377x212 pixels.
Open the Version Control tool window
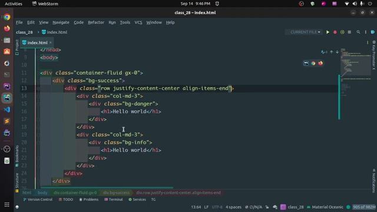tap(38, 200)
